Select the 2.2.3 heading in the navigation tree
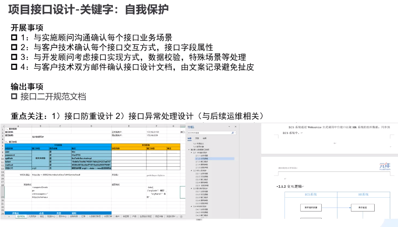The image size is (398, 227). pyautogui.click(x=202, y=179)
